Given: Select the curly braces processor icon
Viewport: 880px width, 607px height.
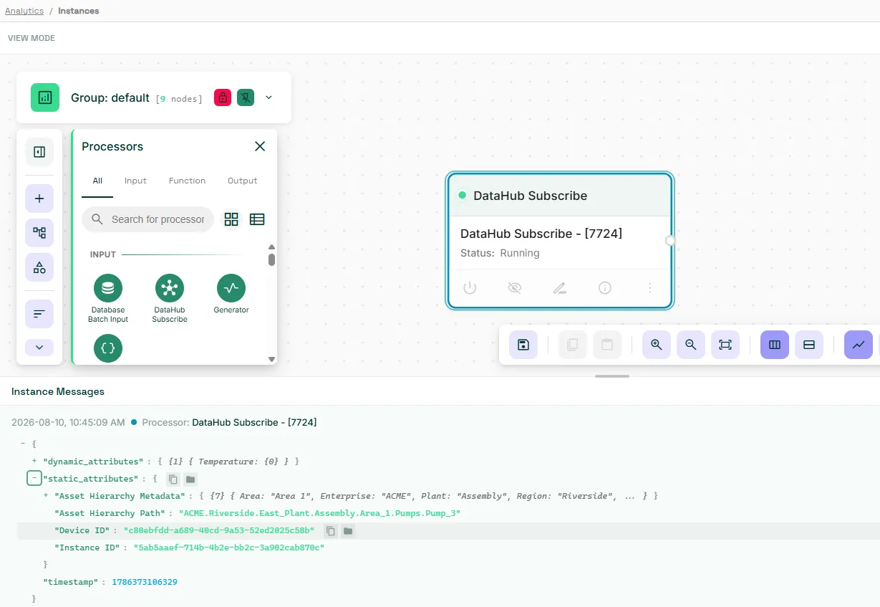Looking at the screenshot, I should 108,348.
